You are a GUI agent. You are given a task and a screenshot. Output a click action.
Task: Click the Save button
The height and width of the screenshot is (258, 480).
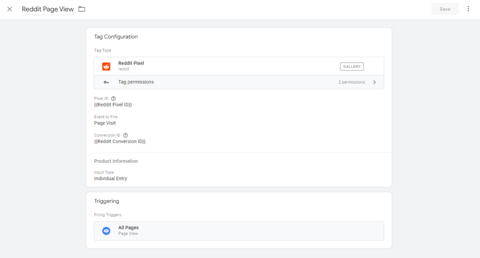coord(445,9)
